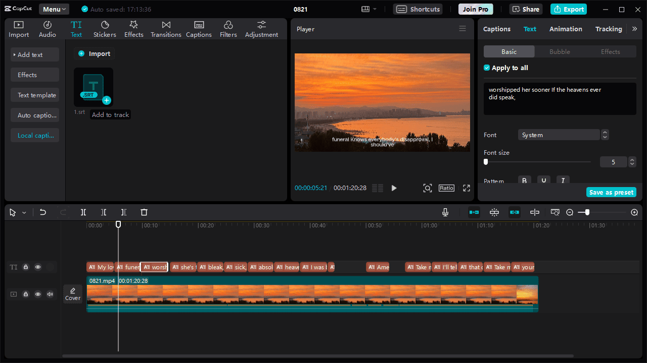Screen dimensions: 647x363
Task: Click the font size value stepper
Action: pos(632,162)
